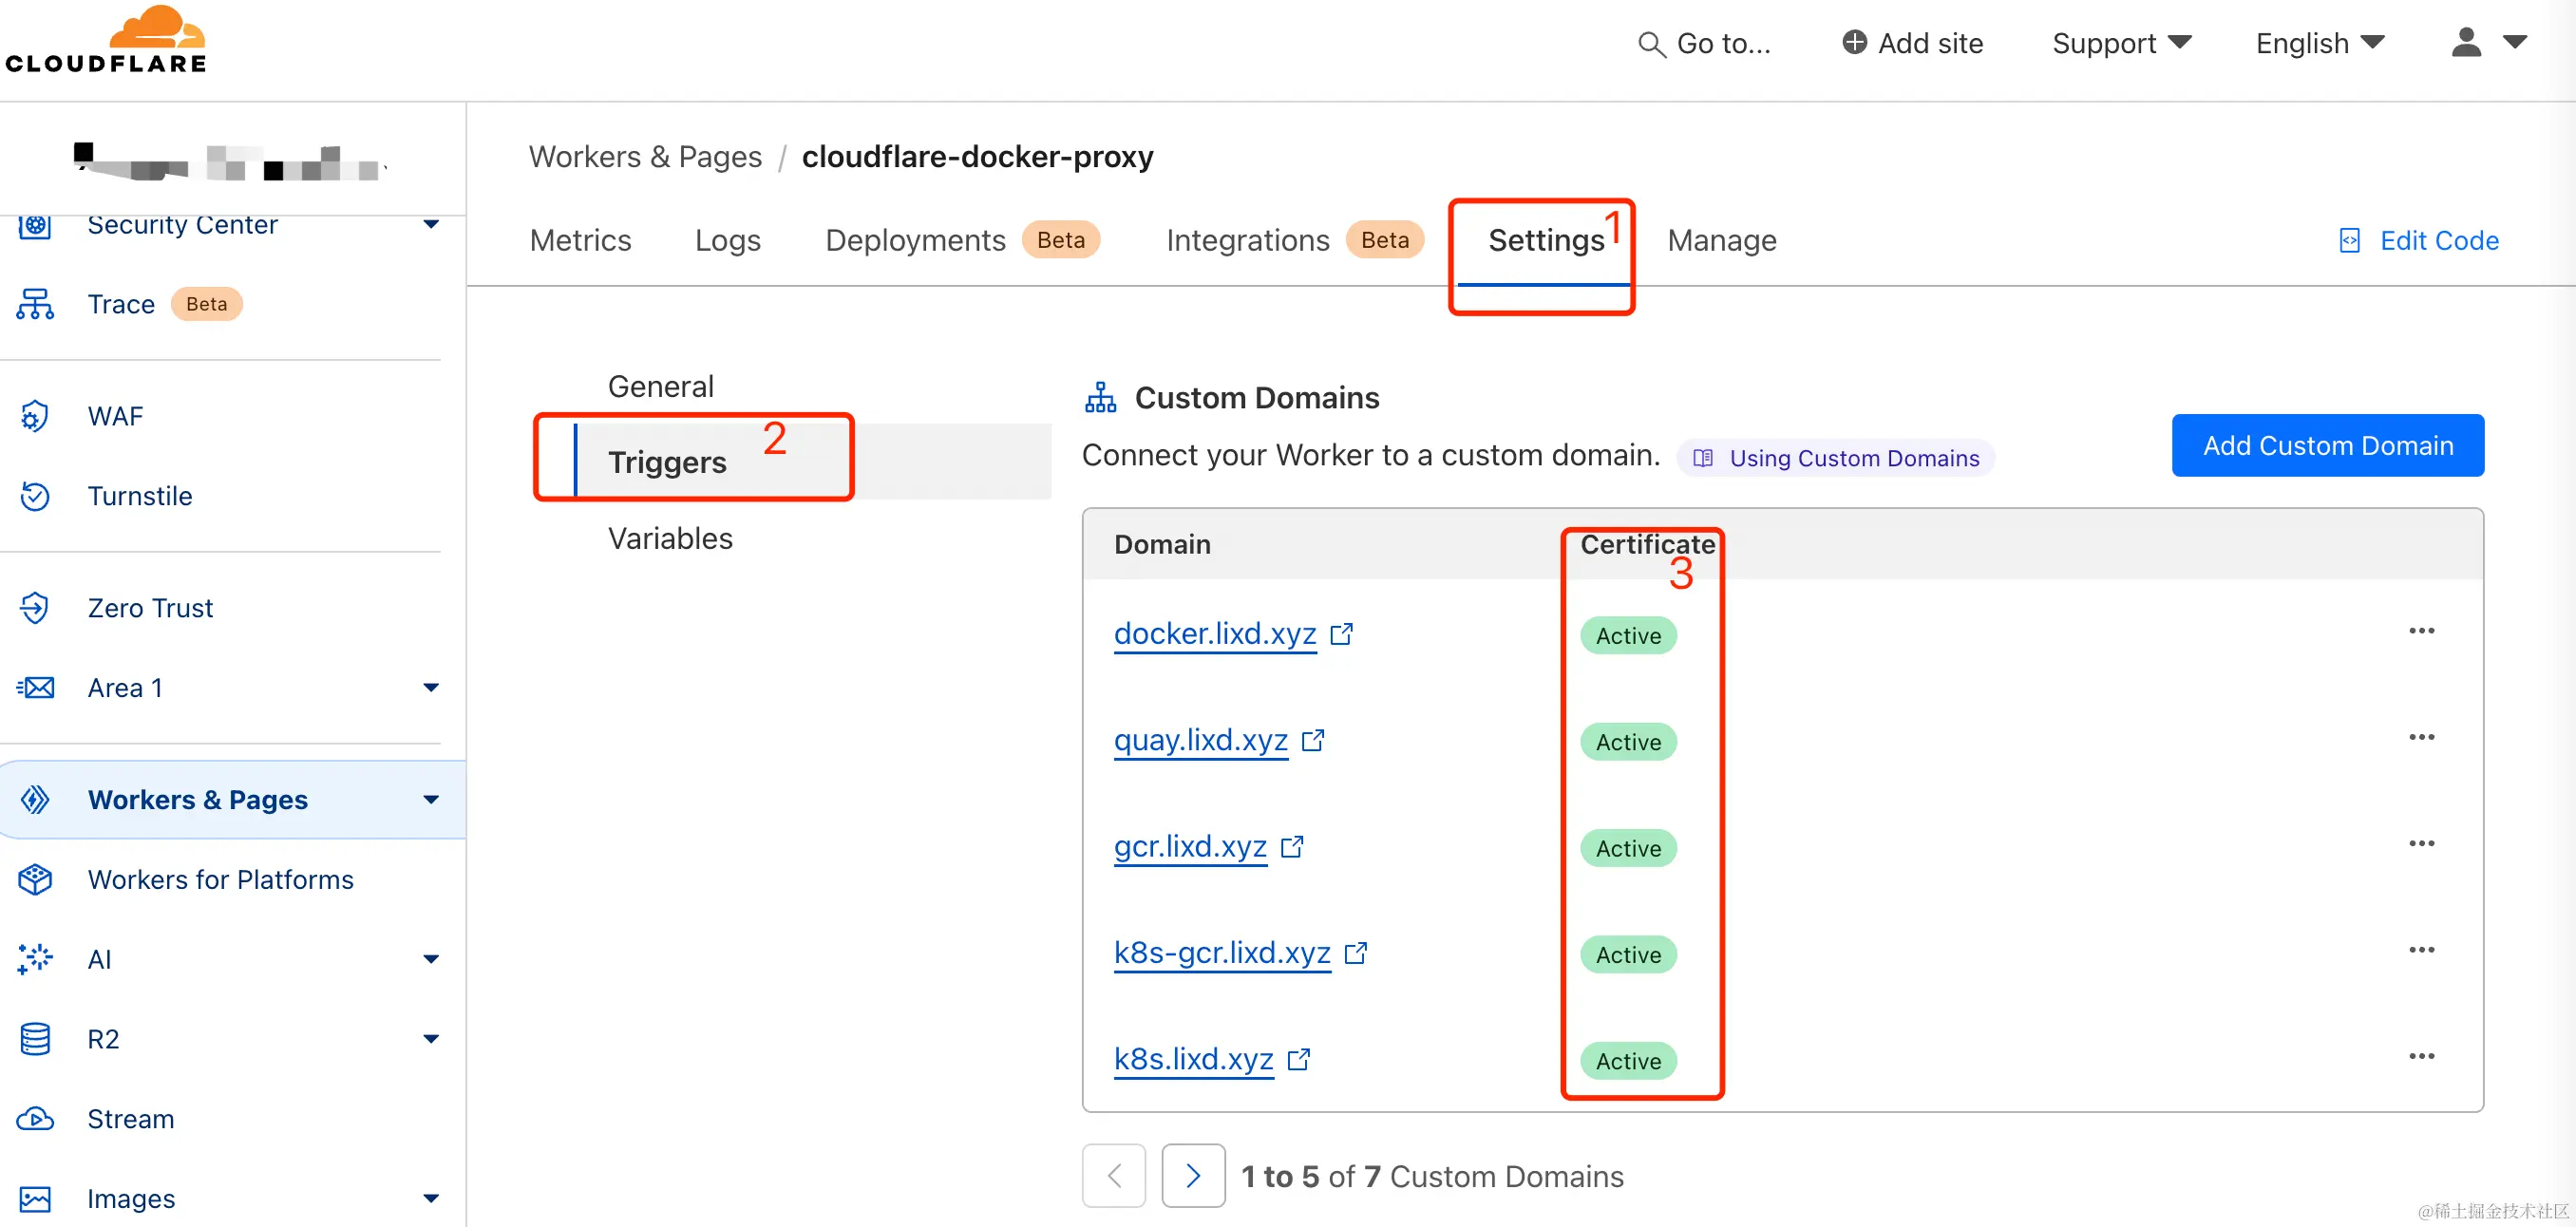The image size is (2576, 1227).
Task: Click the Go to... search field
Action: [x=1705, y=44]
